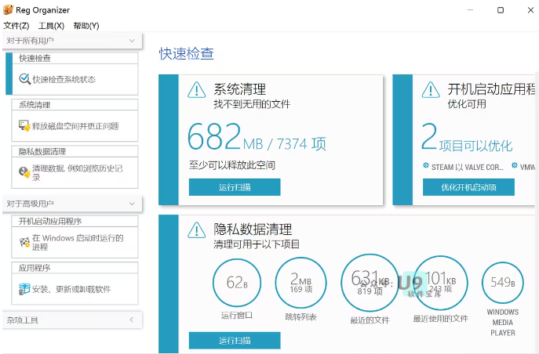The height and width of the screenshot is (354, 539).
Task: Click the 快速检查 sidebar group header
Action: 75,58
